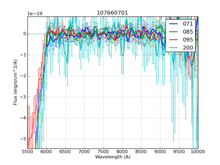
Task: Click the 7500 x-axis tick label
Action: 103,152
